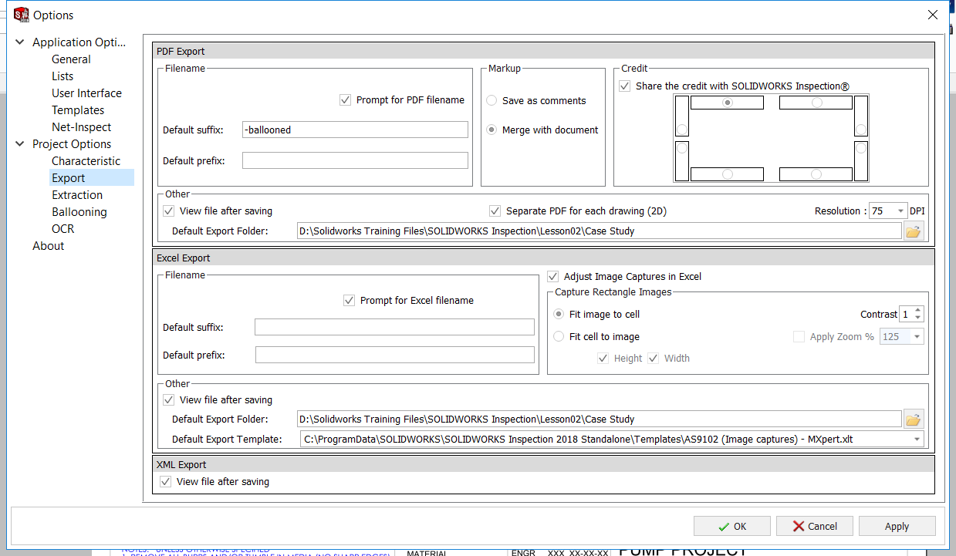956x556 pixels.
Task: Click the Excel Default suffix field
Action: click(x=394, y=327)
